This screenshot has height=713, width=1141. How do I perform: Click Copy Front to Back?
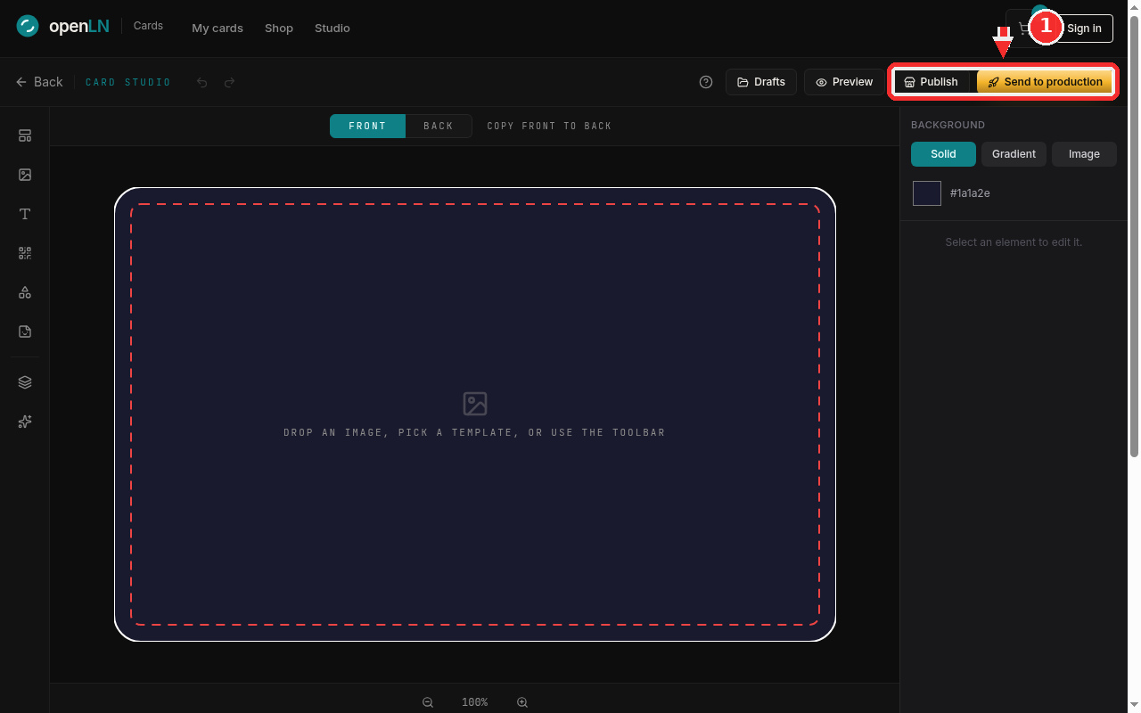[549, 126]
